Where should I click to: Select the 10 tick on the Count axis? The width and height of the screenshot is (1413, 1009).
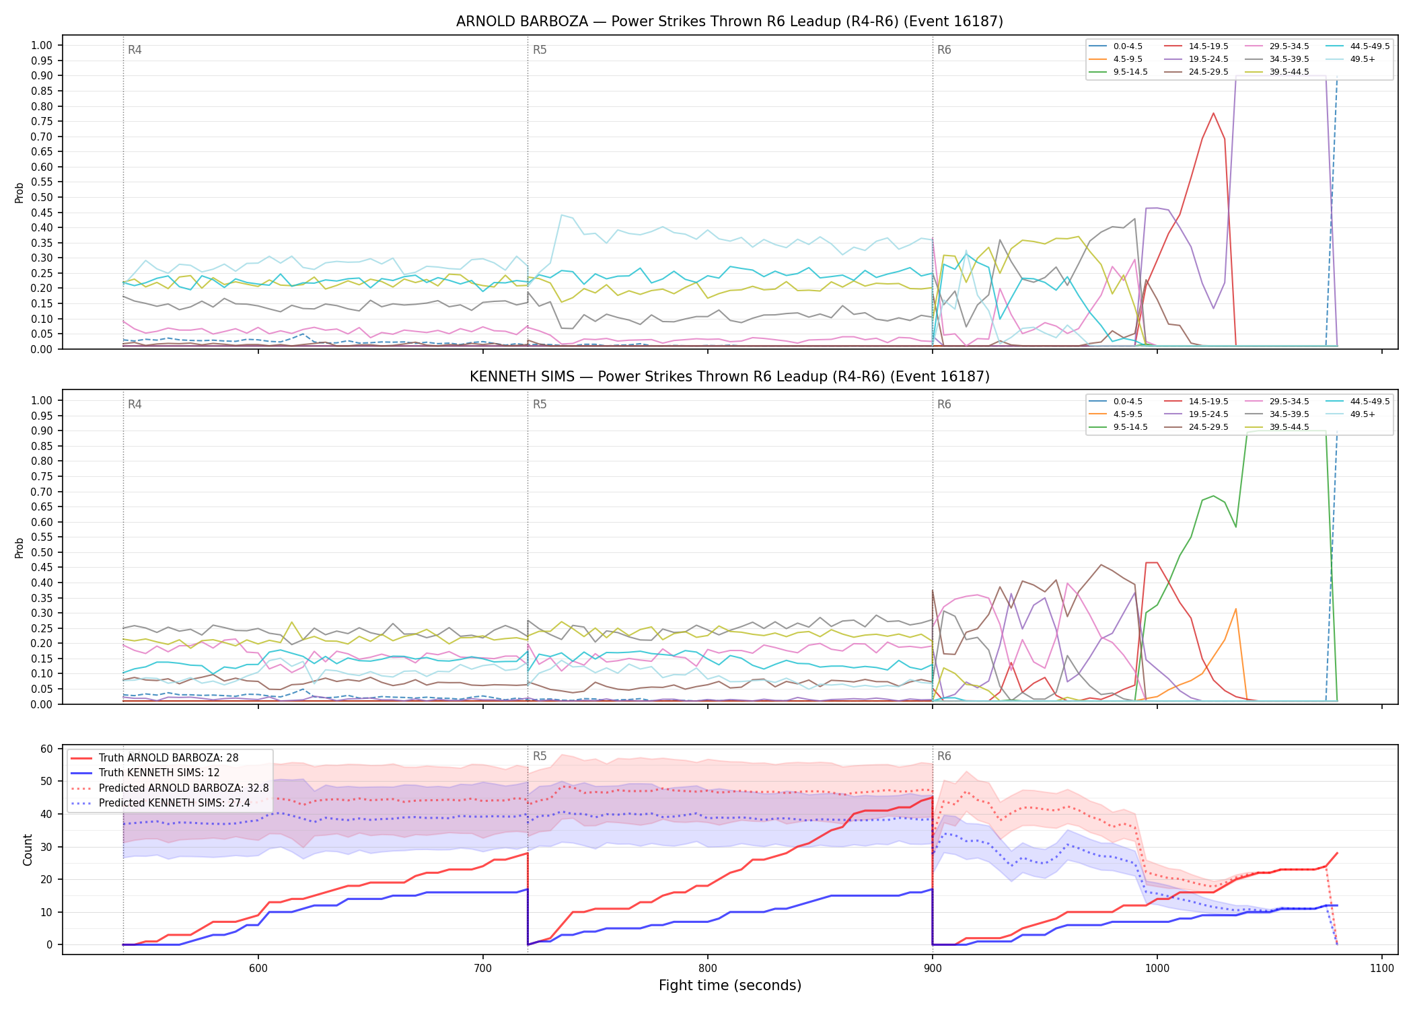click(46, 912)
